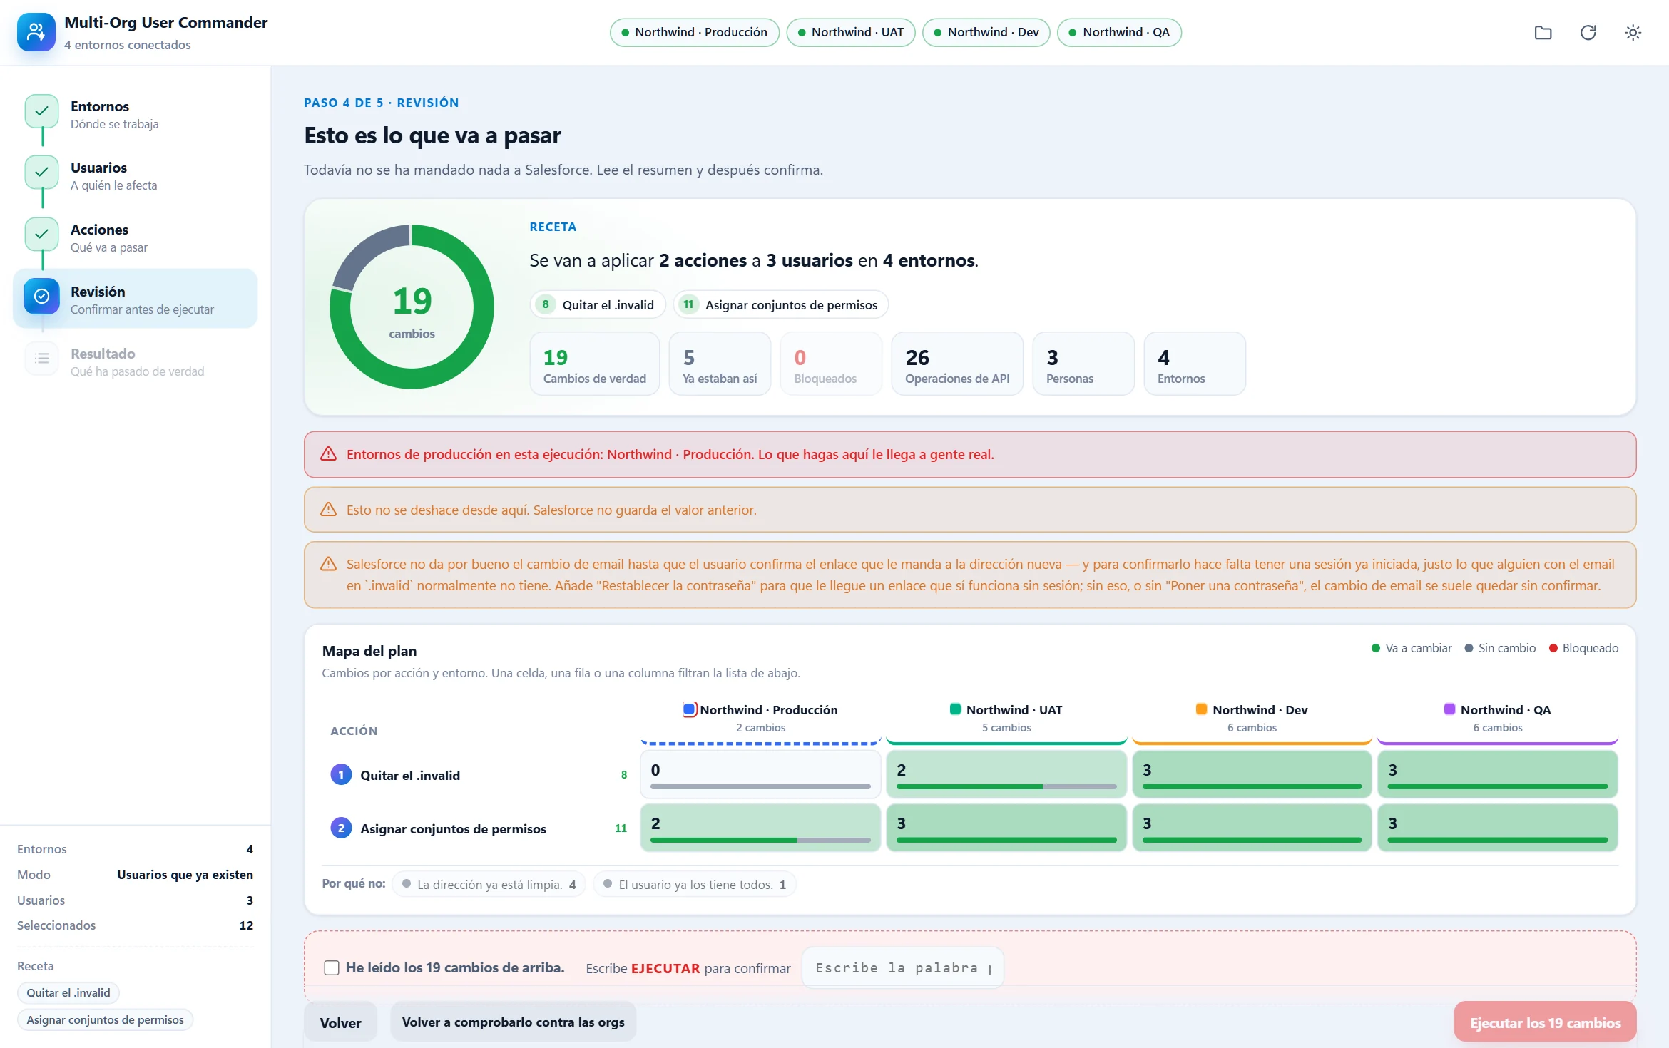The width and height of the screenshot is (1669, 1048).
Task: Click warning icon beside 'Esto no se deshace'
Action: point(328,510)
